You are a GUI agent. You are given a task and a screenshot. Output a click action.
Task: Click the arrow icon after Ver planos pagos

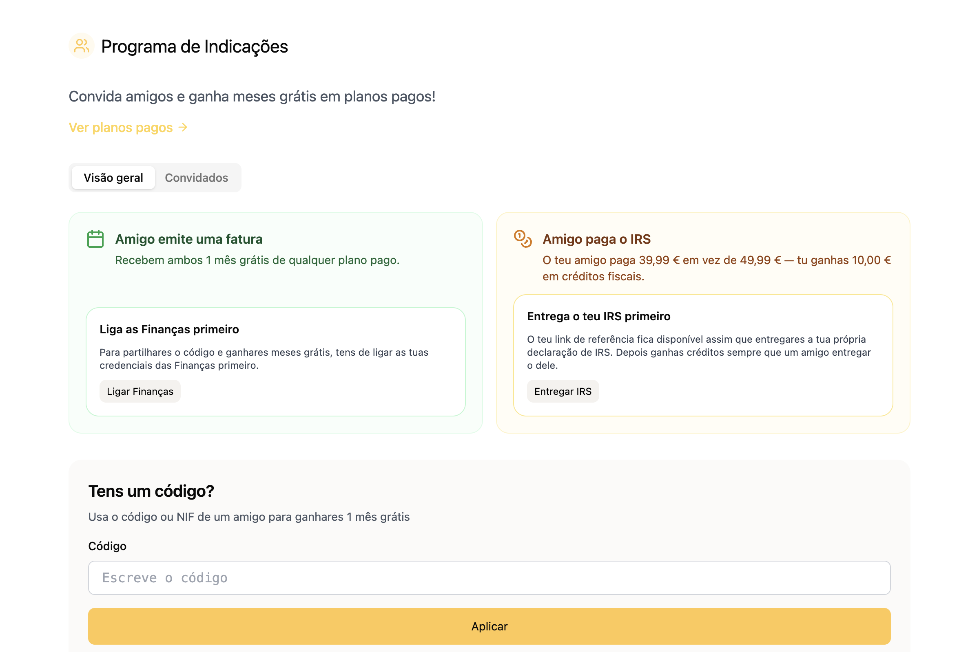click(x=183, y=127)
